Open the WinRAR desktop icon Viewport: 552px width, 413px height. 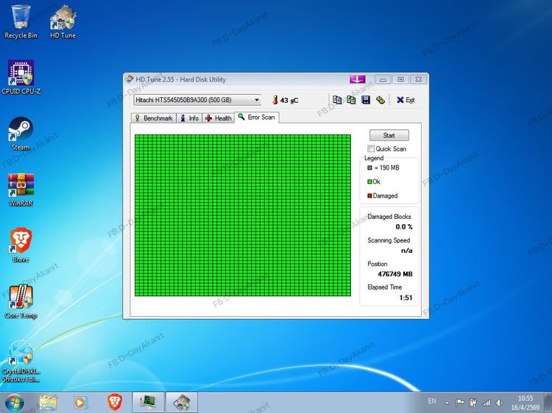point(20,187)
